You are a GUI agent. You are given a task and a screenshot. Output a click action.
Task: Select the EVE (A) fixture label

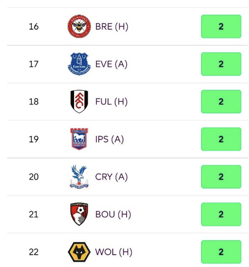coord(111,64)
